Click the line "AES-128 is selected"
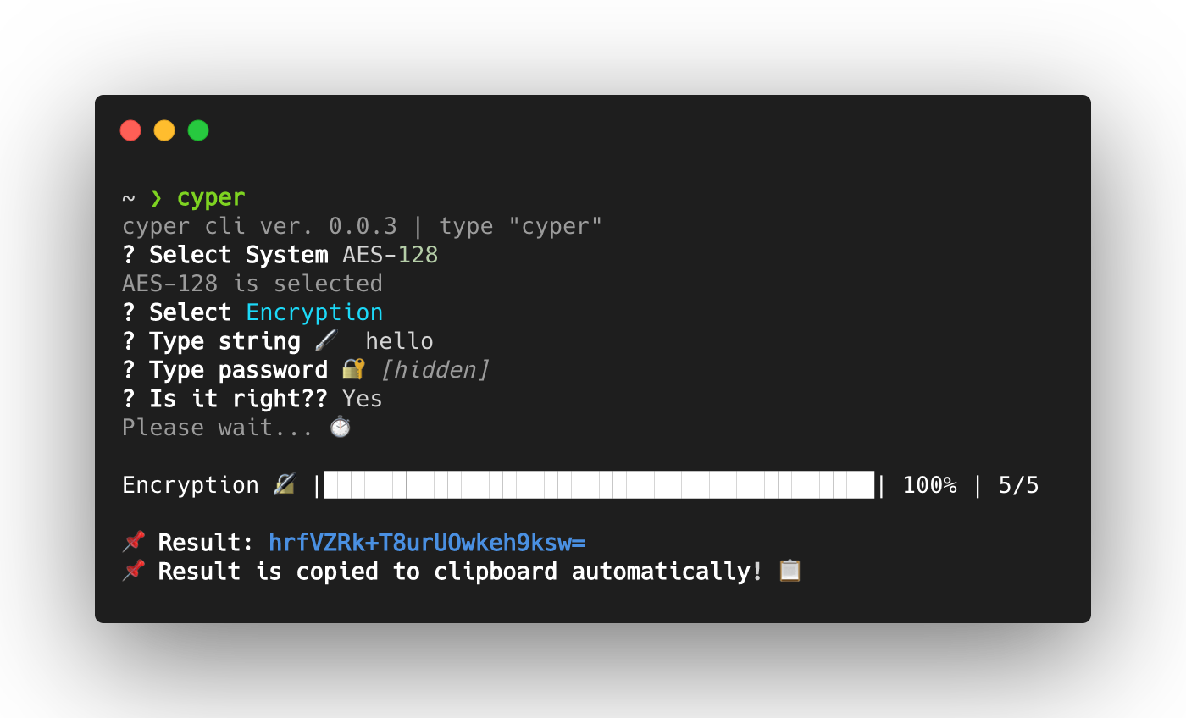 (x=252, y=283)
